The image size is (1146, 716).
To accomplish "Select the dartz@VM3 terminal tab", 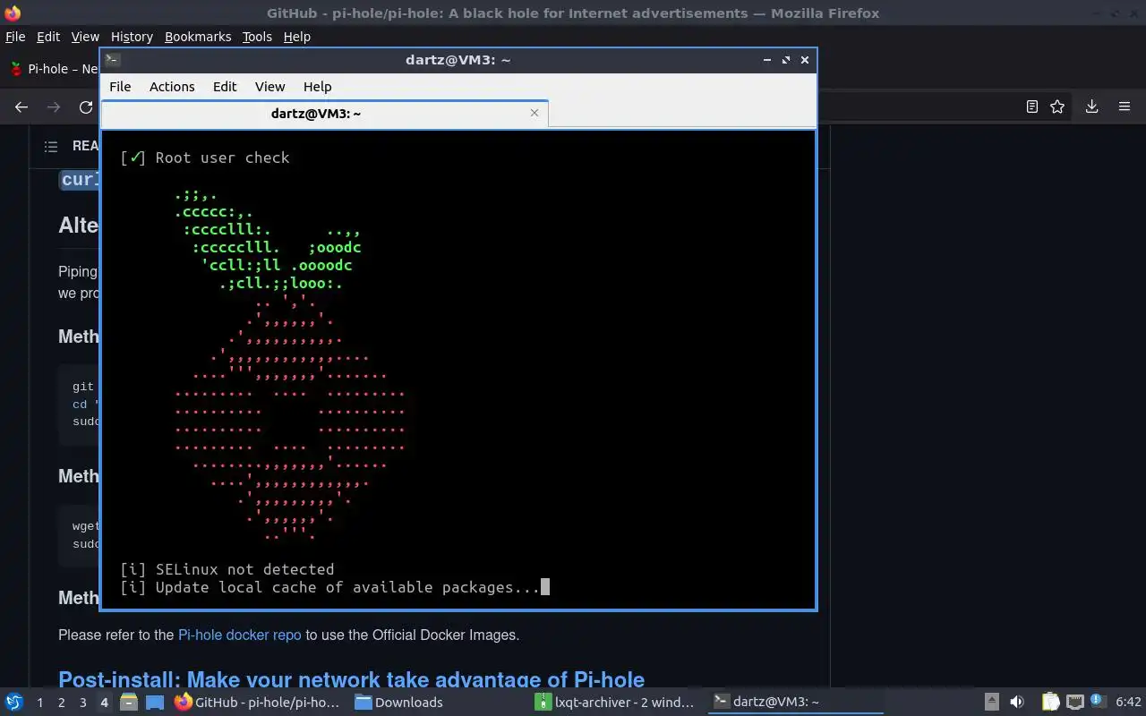I will tap(324, 113).
